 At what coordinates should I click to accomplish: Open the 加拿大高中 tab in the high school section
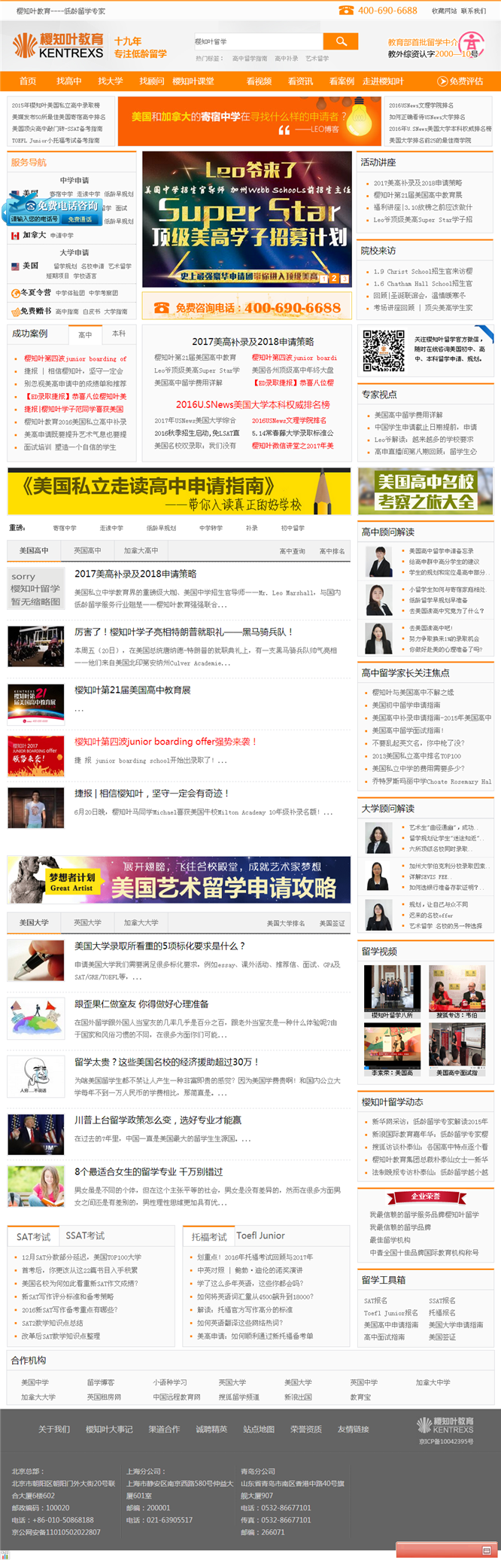tap(141, 550)
